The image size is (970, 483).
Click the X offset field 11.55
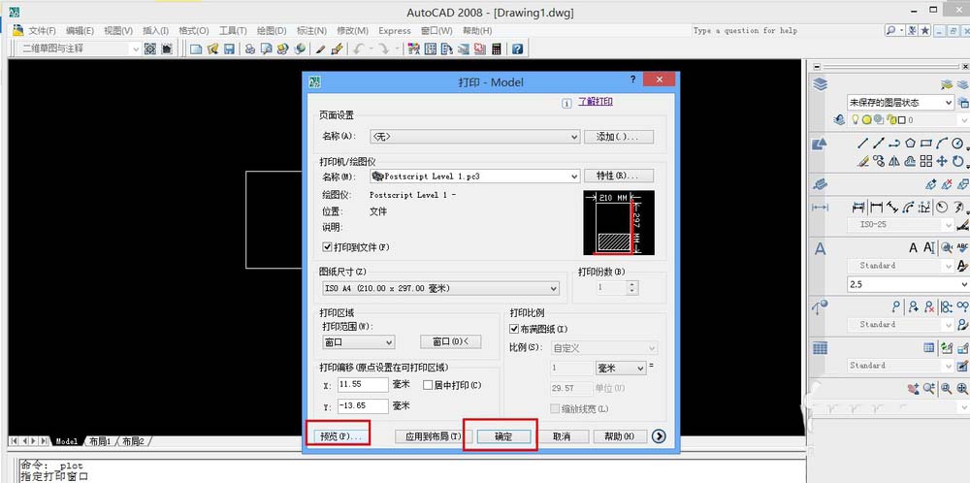pyautogui.click(x=363, y=385)
